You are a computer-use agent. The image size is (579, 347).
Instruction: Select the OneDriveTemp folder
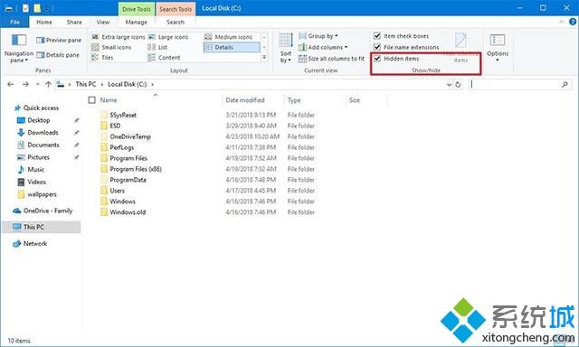pyautogui.click(x=130, y=136)
